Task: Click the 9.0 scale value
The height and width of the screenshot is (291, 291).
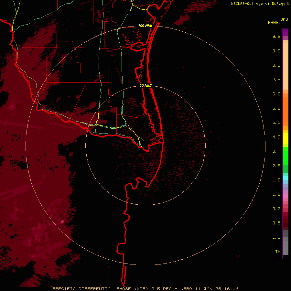Action: pyautogui.click(x=276, y=51)
